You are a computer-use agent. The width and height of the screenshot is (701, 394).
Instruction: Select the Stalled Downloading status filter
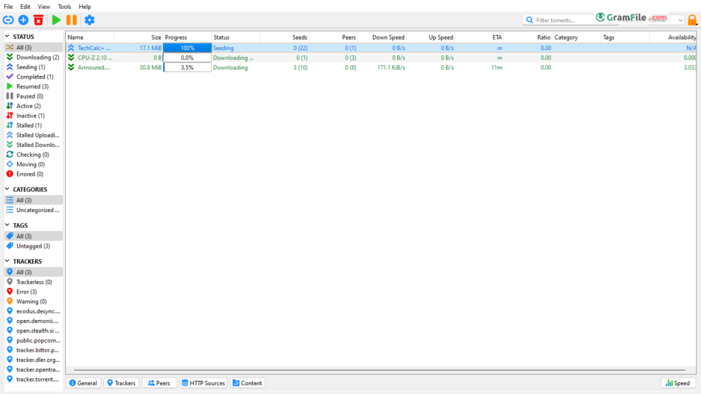click(x=34, y=145)
